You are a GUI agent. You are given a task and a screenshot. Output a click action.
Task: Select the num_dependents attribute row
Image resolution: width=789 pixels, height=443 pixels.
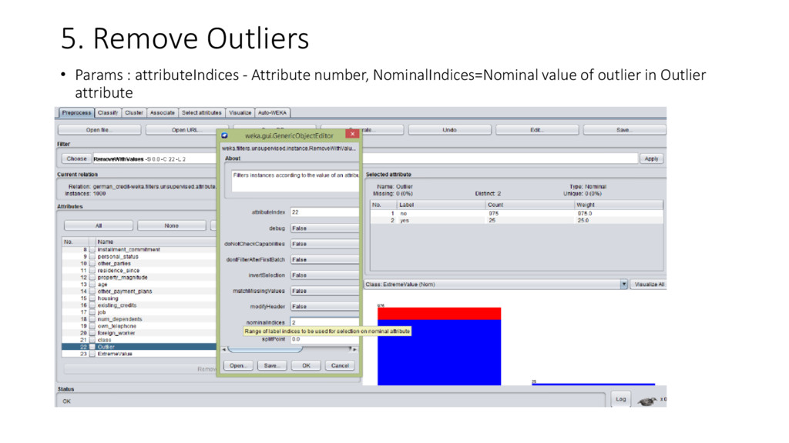[139, 319]
